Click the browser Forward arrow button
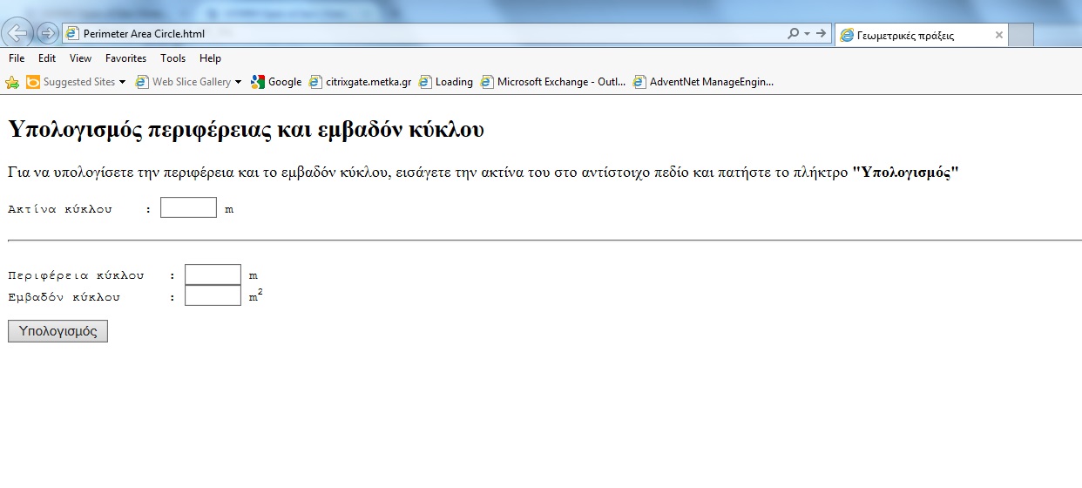The width and height of the screenshot is (1082, 488). coord(48,33)
